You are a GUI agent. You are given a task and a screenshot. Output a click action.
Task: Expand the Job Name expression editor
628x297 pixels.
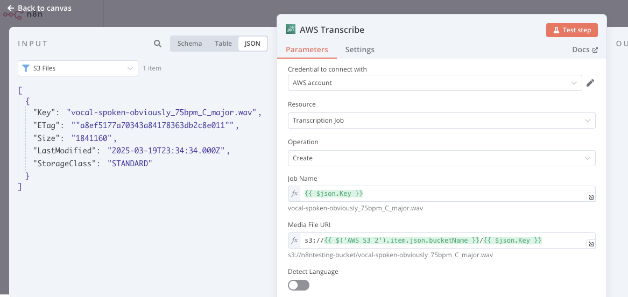point(591,197)
